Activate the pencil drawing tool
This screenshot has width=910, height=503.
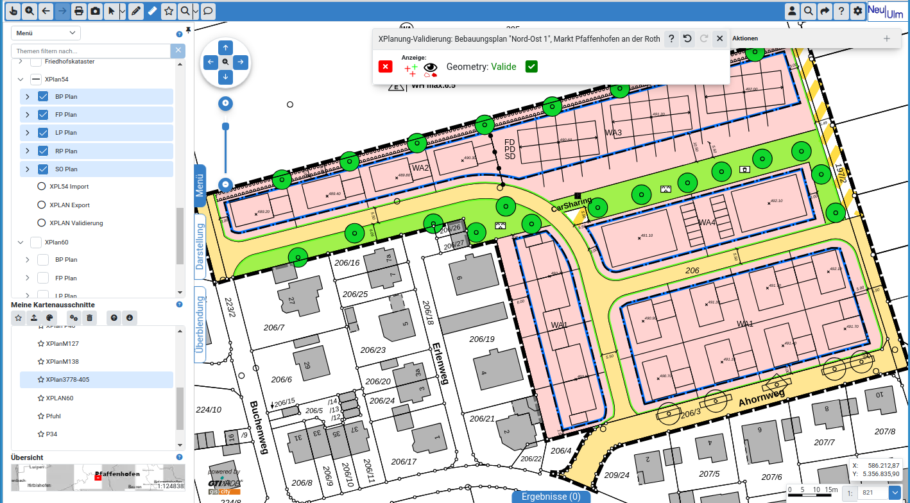[x=135, y=11]
